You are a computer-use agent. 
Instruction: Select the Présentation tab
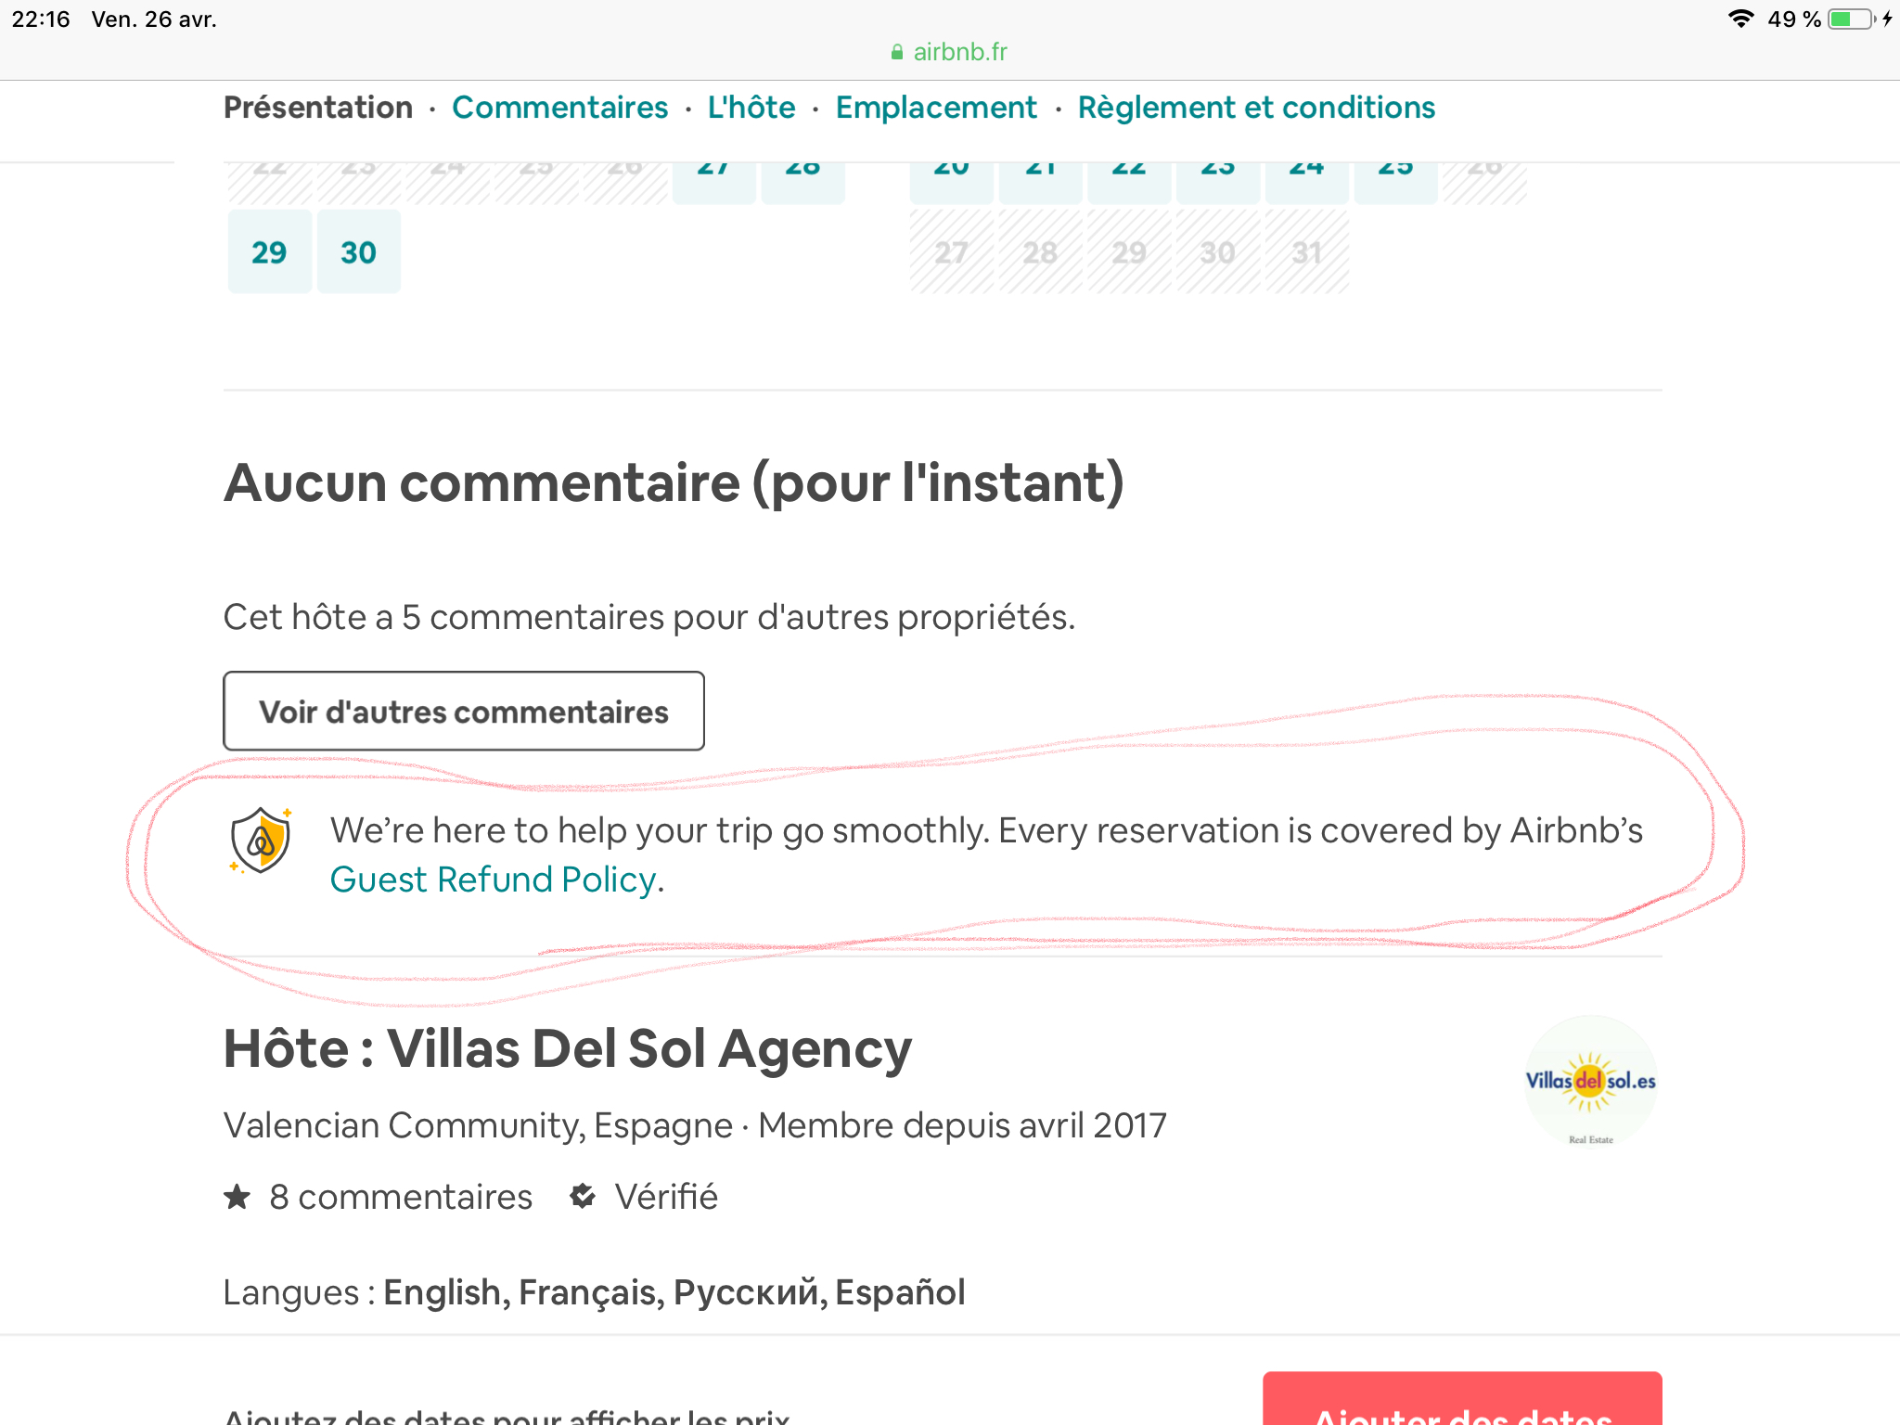pyautogui.click(x=318, y=108)
